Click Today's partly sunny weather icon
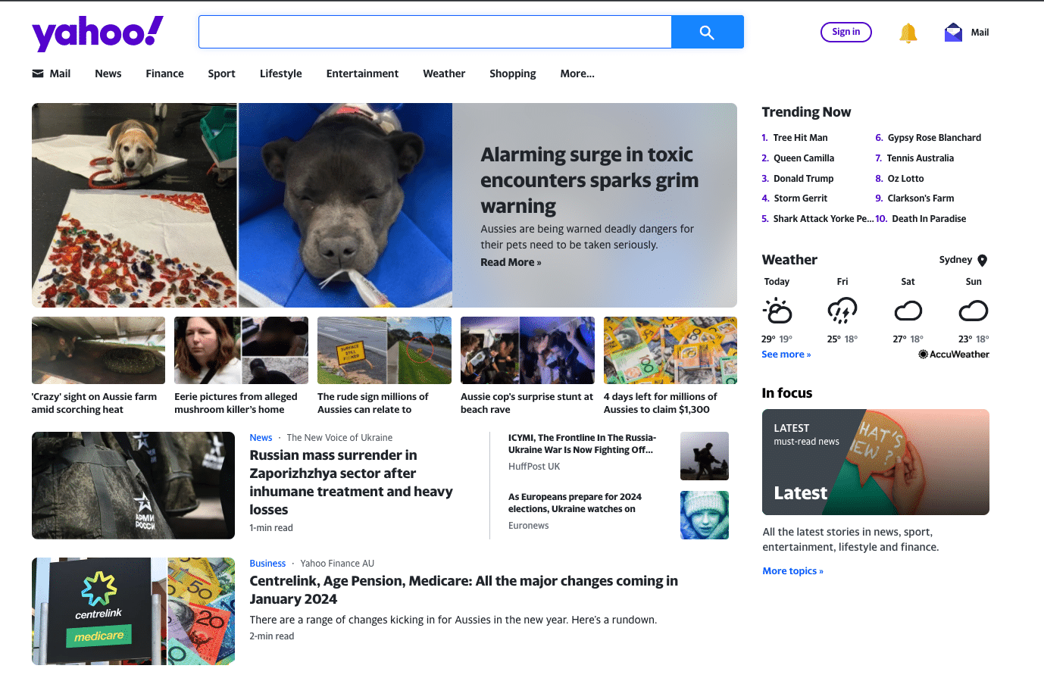The width and height of the screenshot is (1044, 678). click(x=777, y=311)
